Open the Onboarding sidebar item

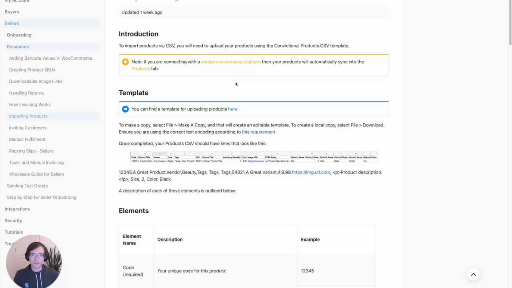point(19,35)
